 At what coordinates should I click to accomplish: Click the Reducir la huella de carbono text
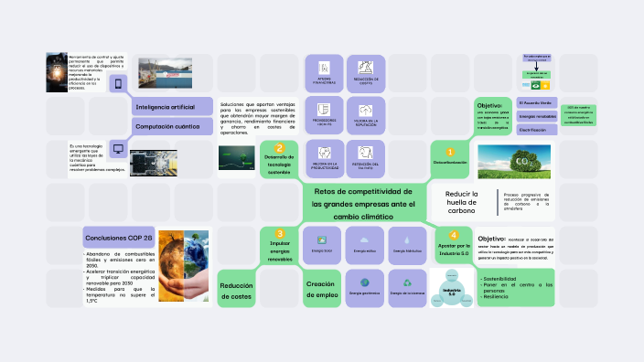point(461,202)
